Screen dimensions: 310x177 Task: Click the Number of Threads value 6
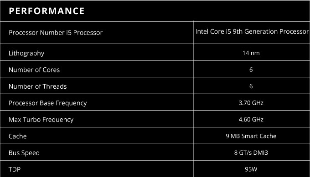[251, 86]
